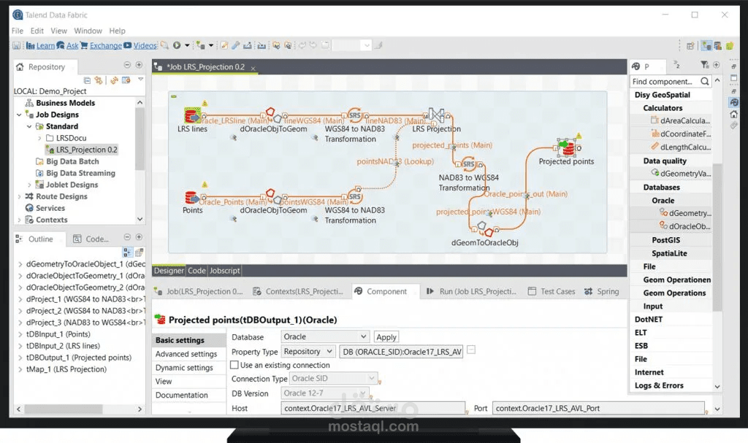
Task: Expand the Route Designs node
Action: 19,196
